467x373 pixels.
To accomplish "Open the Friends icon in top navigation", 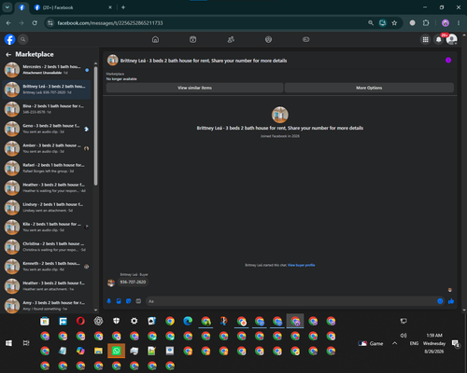I will tap(231, 39).
